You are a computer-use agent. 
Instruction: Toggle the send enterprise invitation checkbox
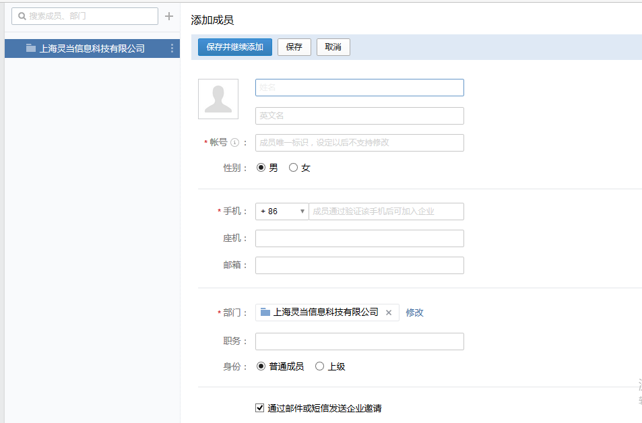pos(260,408)
